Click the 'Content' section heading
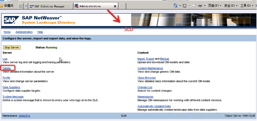Screen dimensions: 257x121 coord(143,53)
